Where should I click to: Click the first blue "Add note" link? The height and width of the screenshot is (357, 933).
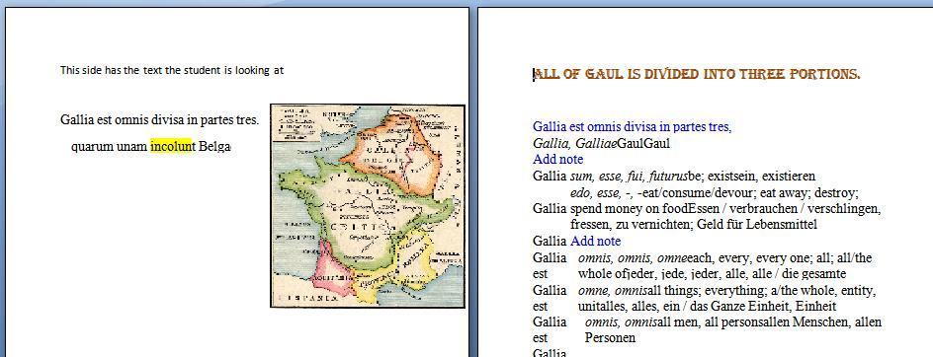tap(558, 159)
